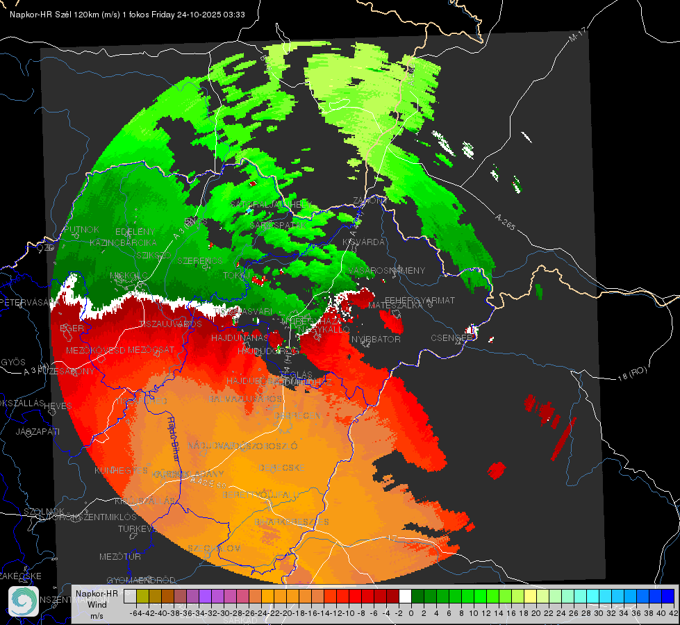This screenshot has height=625, width=680.
Task: Select the SZOLNOK label
Action: pyautogui.click(x=44, y=512)
